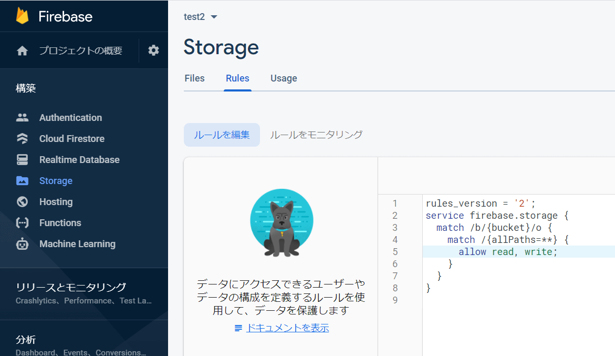Screen dimensions: 615x356
Task: Click the プロジェクトの概要 link
Action: 81,50
